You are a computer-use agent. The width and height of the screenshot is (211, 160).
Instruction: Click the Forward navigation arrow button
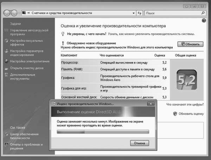[x=14, y=13]
